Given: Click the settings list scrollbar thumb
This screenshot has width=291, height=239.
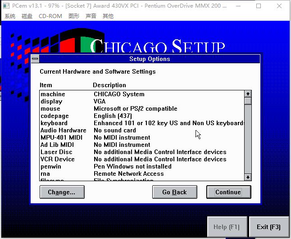Looking at the screenshot, I should click(x=248, y=101).
